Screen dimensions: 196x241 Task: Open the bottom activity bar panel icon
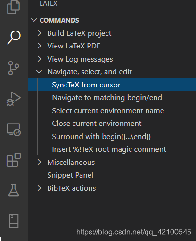(x=14, y=221)
